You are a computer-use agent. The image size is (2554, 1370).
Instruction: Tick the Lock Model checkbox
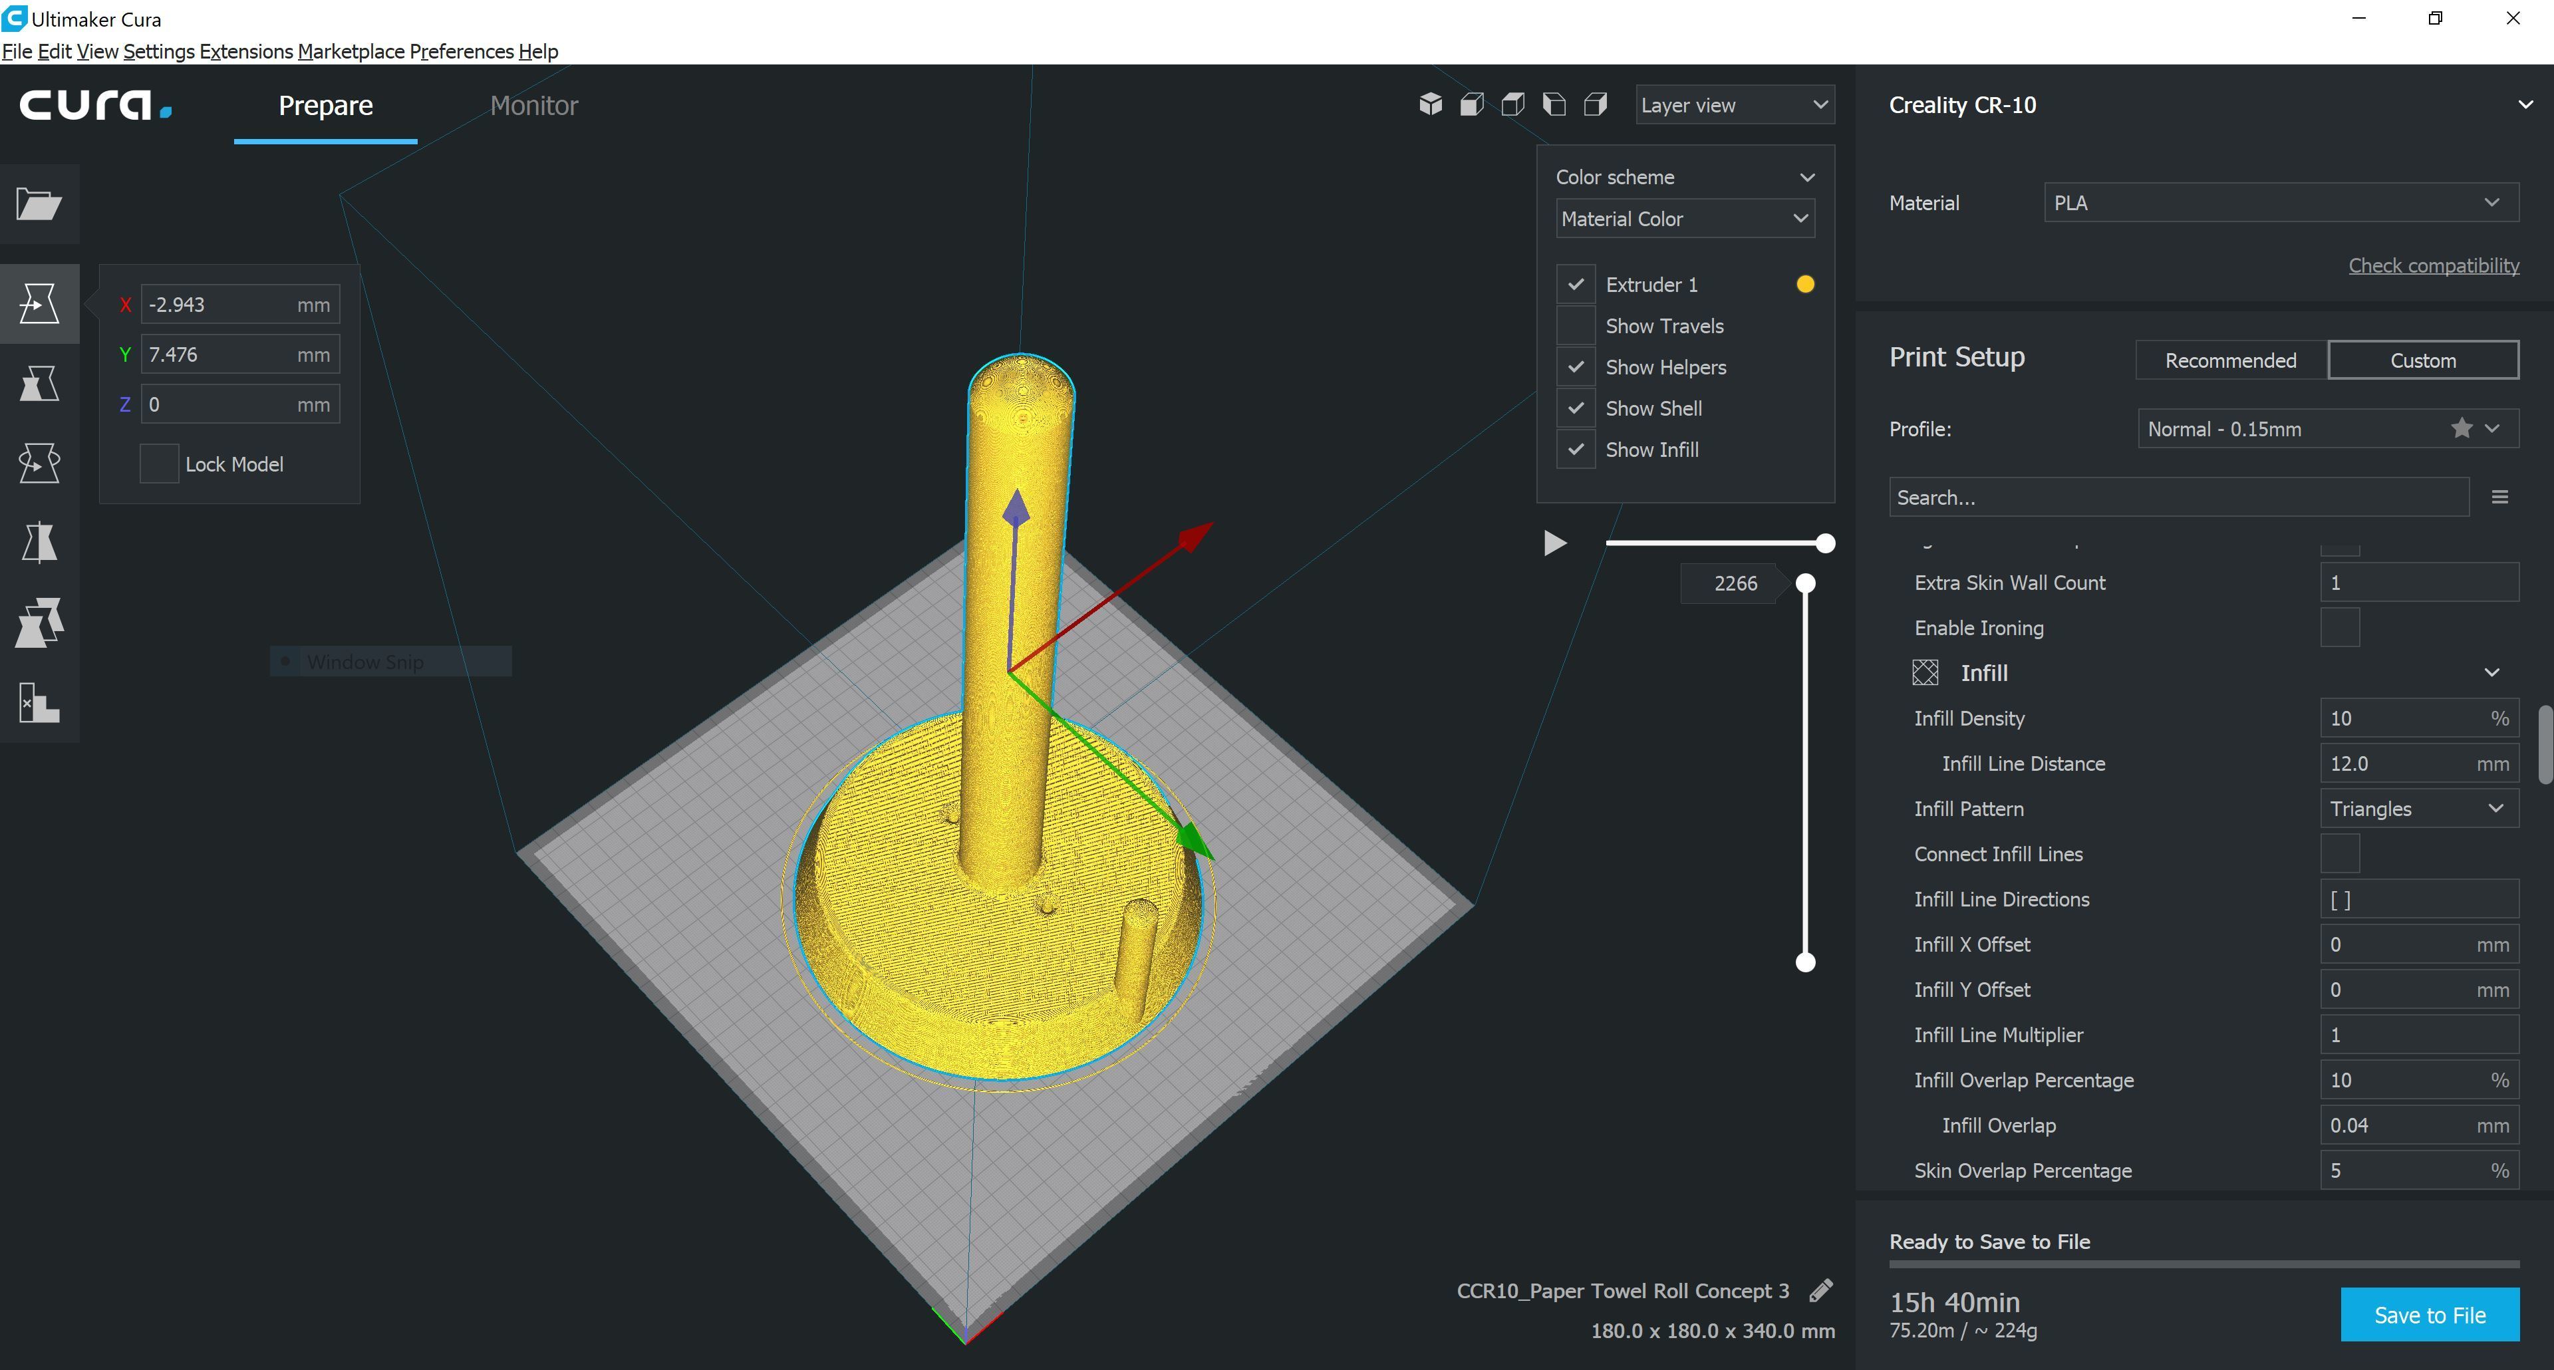[159, 464]
